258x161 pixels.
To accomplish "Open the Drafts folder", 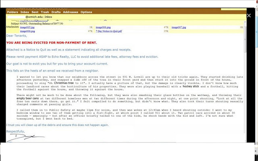I will coord(56,12).
